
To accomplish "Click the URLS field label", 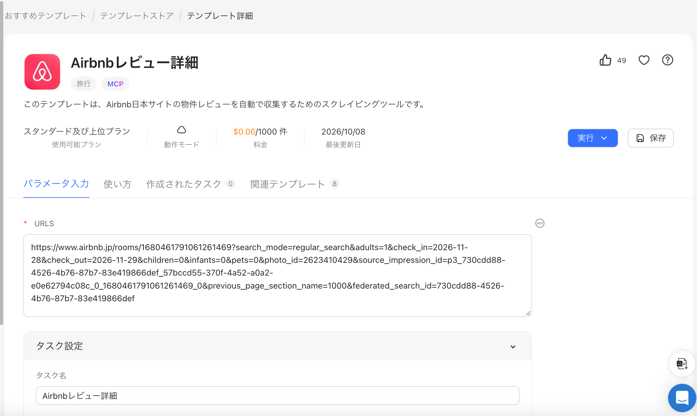I will pos(44,224).
